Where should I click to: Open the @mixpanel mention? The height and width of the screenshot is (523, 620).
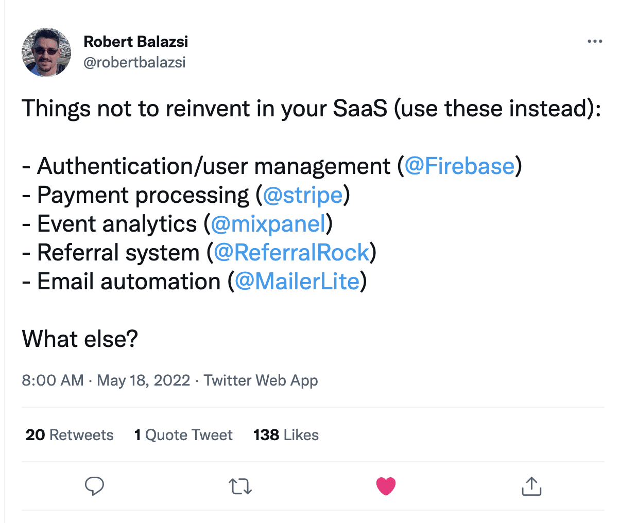tap(268, 224)
